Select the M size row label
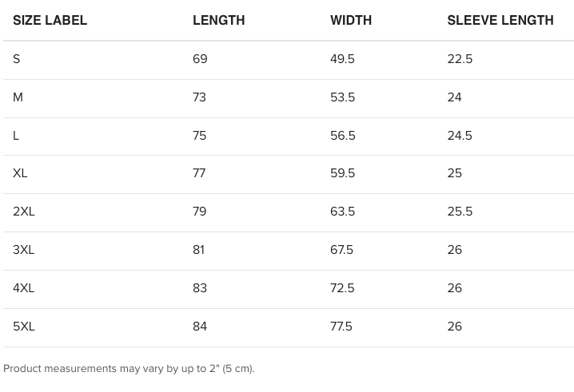The height and width of the screenshot is (392, 574). click(x=18, y=97)
